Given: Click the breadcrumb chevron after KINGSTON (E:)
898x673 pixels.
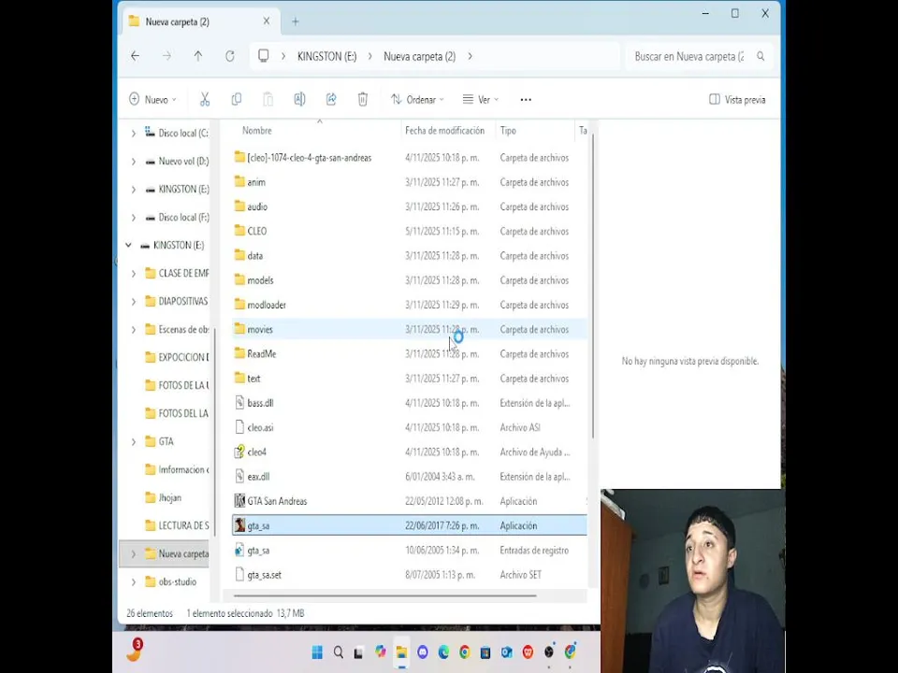Looking at the screenshot, I should pyautogui.click(x=370, y=56).
